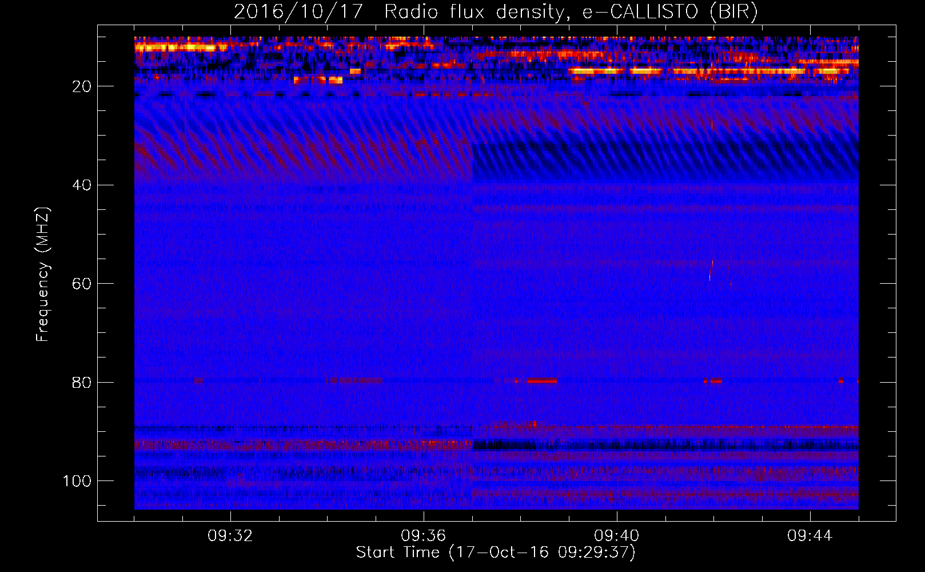This screenshot has width=925, height=572.
Task: Click the '60' frequency tick label
Action: (x=82, y=284)
